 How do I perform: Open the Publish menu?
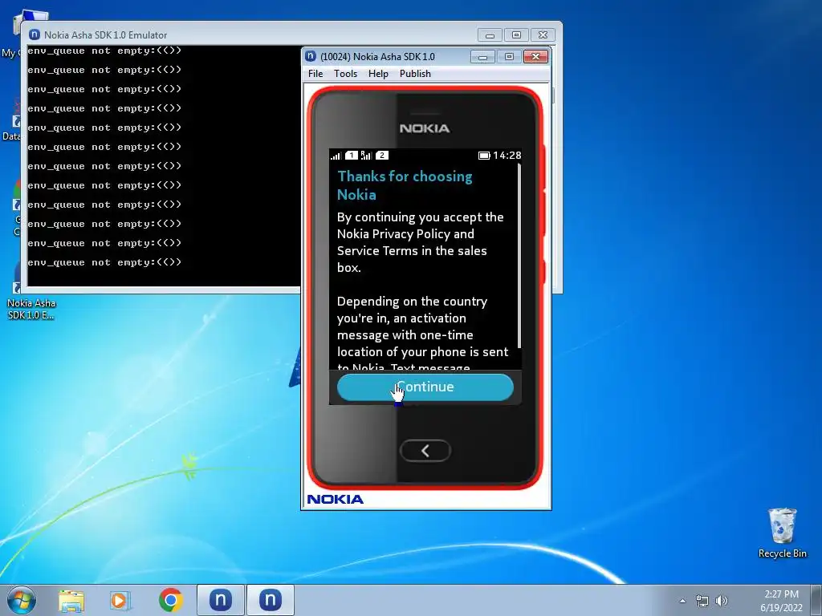pyautogui.click(x=415, y=74)
